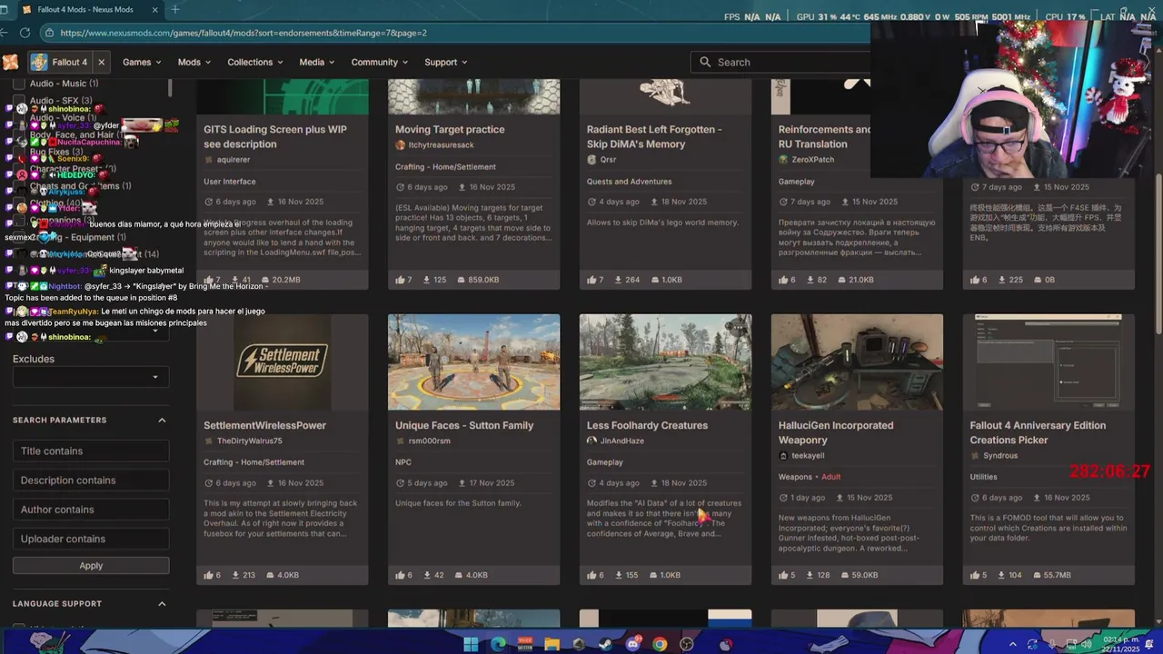Open the Collections dropdown menu

[x=255, y=62]
